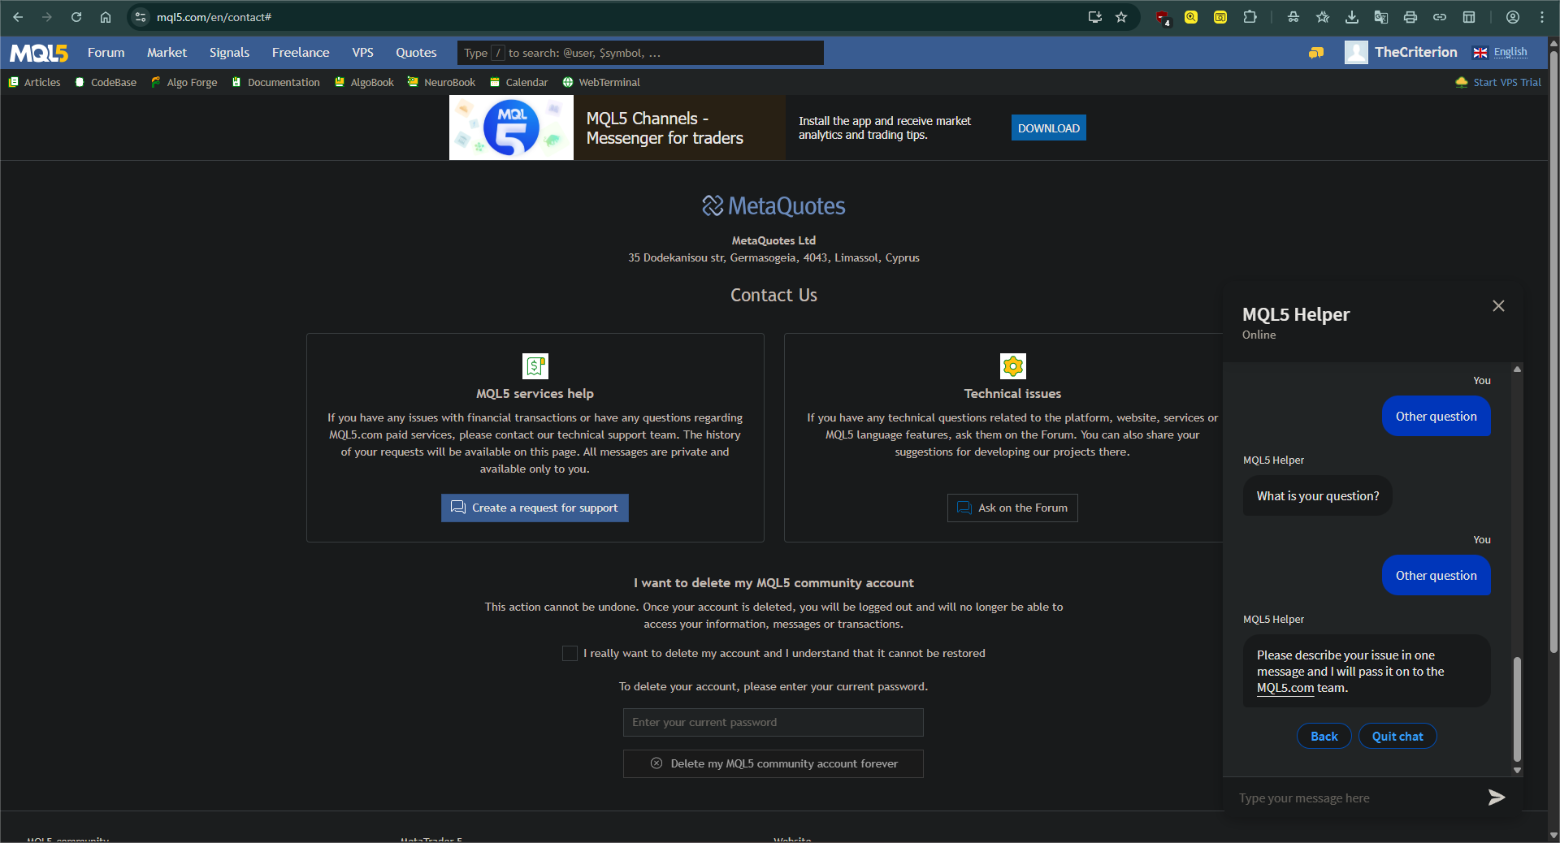The height and width of the screenshot is (843, 1560).
Task: Check the really want to delete account checkbox
Action: 570,653
